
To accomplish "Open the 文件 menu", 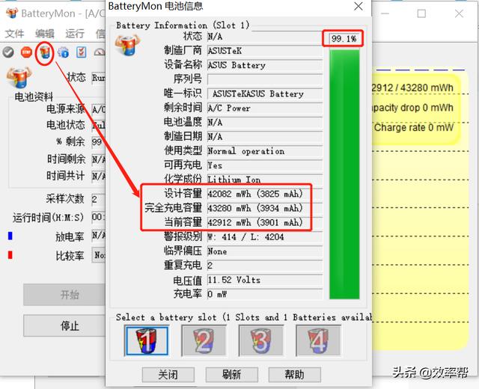I will click(x=14, y=34).
